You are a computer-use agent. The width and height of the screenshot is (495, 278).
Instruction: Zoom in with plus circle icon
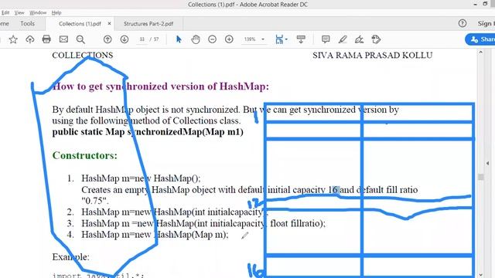(229, 39)
